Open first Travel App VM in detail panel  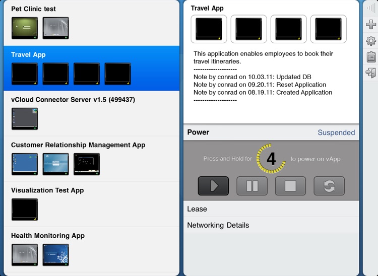click(209, 29)
